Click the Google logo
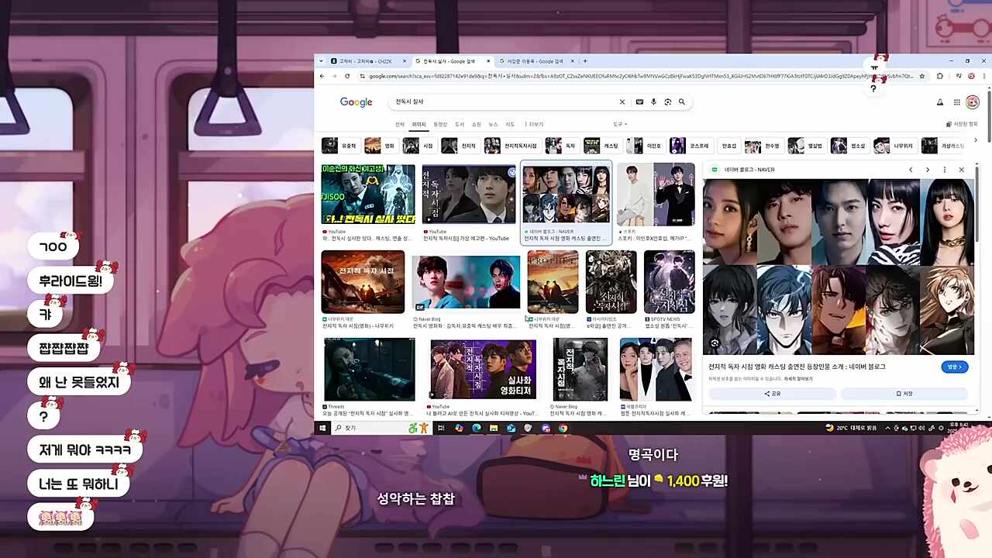 356,102
